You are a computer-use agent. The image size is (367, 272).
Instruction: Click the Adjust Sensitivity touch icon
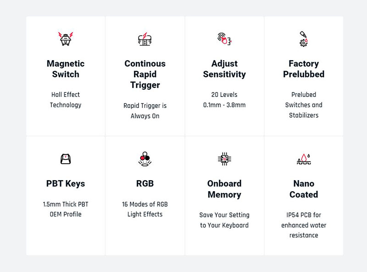point(224,39)
